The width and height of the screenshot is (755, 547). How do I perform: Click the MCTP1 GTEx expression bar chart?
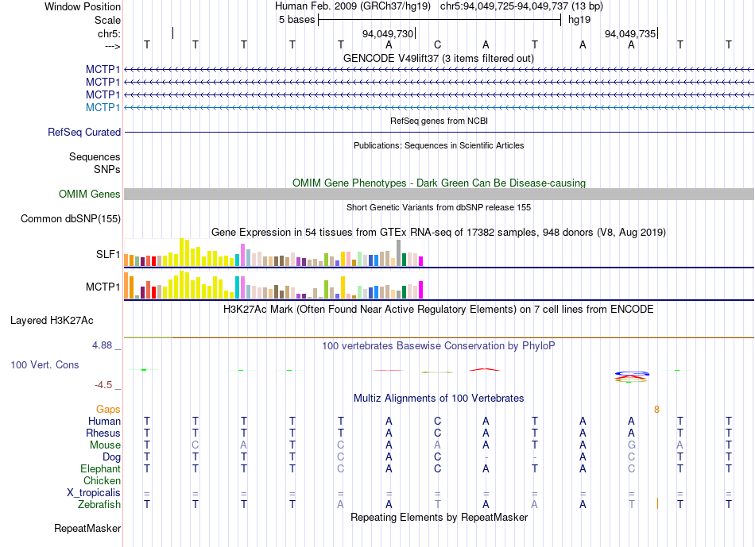[x=273, y=285]
